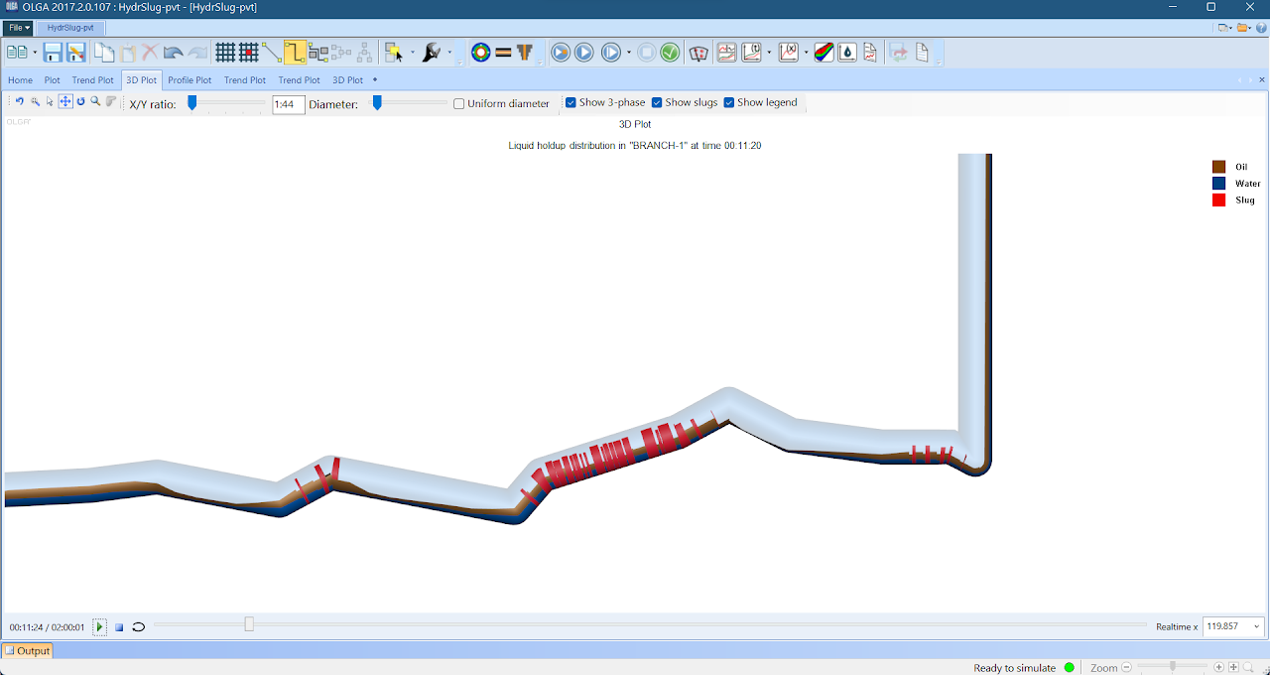
Task: Click the status bar zoom slider
Action: (x=1173, y=667)
